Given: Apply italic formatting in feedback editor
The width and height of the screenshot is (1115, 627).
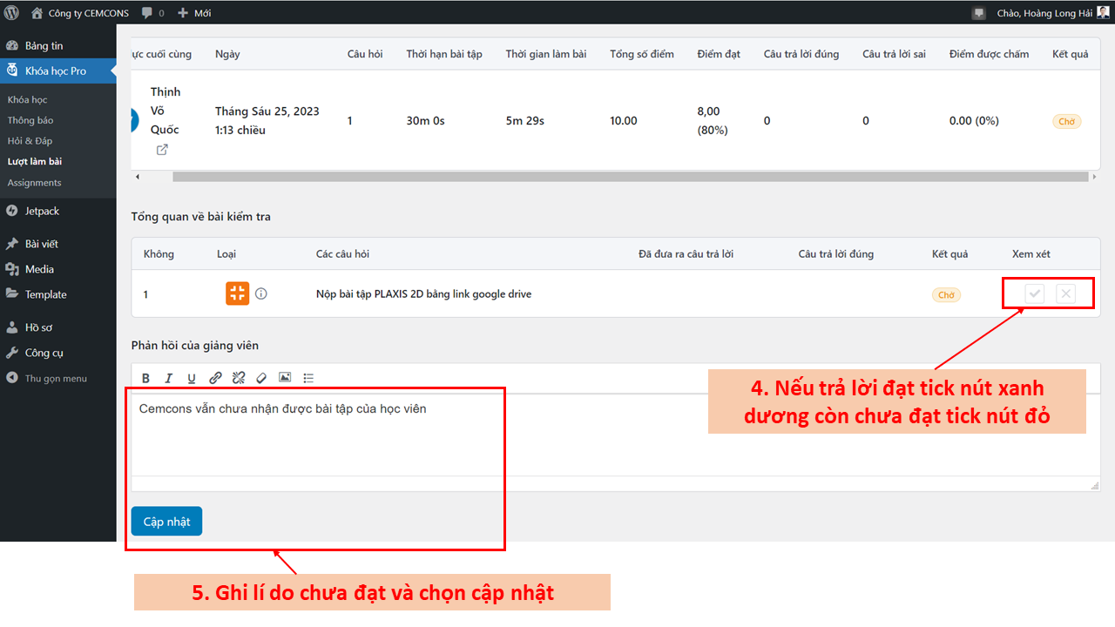Looking at the screenshot, I should click(x=168, y=378).
